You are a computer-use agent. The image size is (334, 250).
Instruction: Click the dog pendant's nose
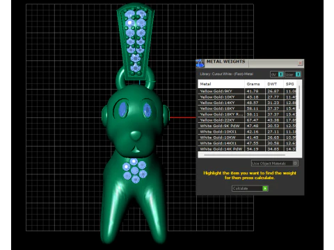(x=136, y=135)
